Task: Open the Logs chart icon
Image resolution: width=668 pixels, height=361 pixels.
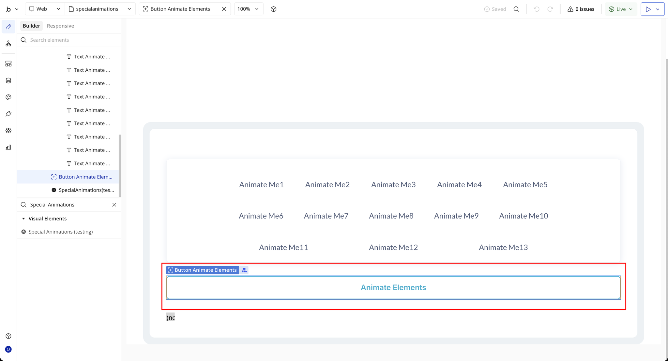Action: [x=8, y=147]
